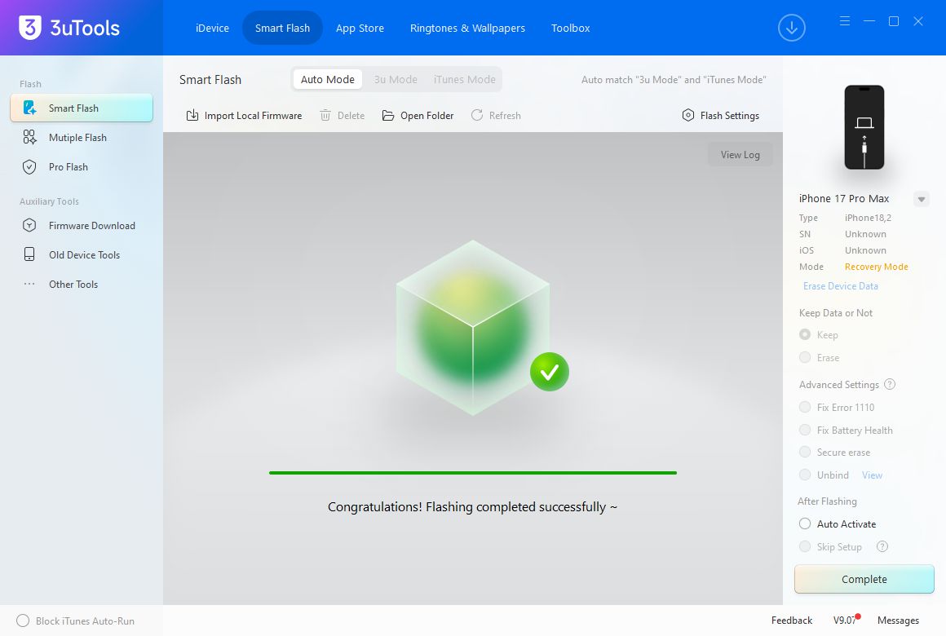Click the V9.07 version update indicator

tap(845, 621)
